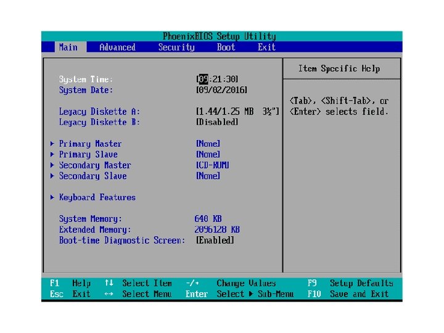This screenshot has width=444, height=333.
Task: Expand the Primary Slave sub-menu arrow
Action: point(52,154)
